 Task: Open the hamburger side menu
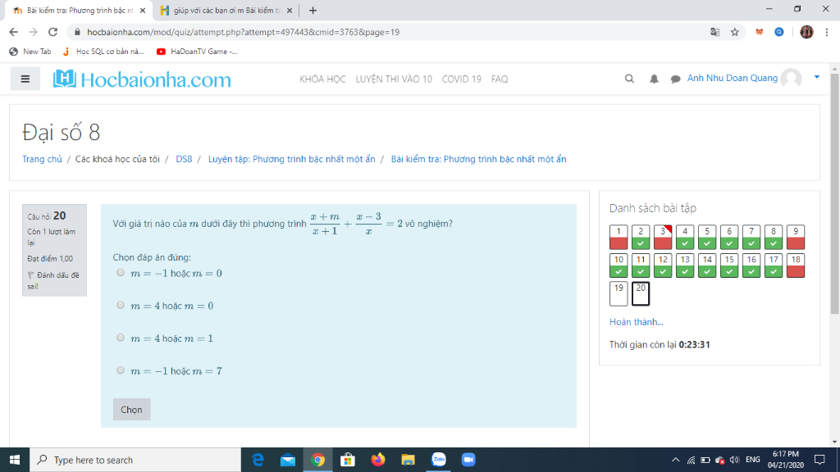[x=25, y=79]
